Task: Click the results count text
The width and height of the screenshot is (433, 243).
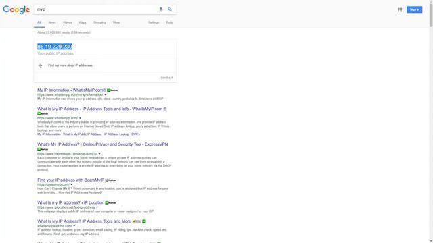Action: click(64, 32)
